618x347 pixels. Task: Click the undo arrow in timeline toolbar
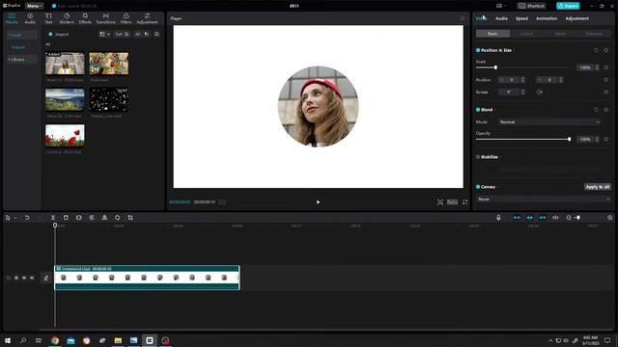27,218
